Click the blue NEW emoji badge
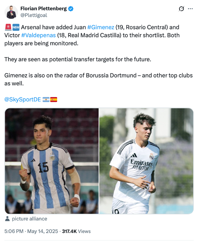Viewport: 199px width, 243px height. 16,27
